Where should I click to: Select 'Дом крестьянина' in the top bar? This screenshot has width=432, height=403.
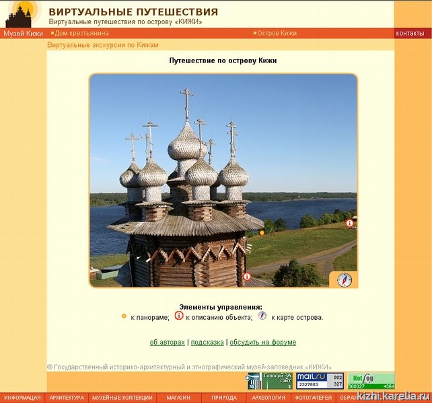tap(81, 34)
